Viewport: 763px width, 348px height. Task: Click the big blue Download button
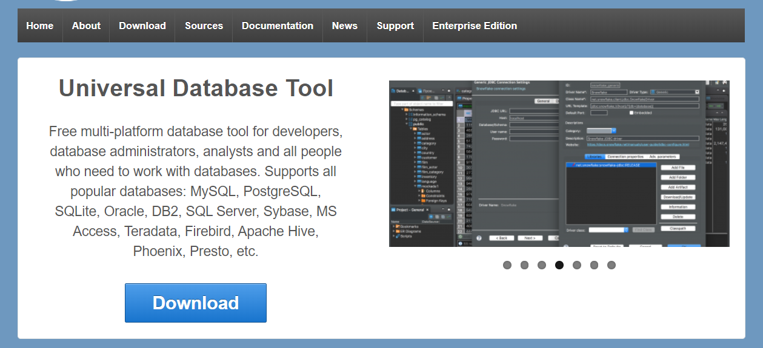click(x=196, y=303)
